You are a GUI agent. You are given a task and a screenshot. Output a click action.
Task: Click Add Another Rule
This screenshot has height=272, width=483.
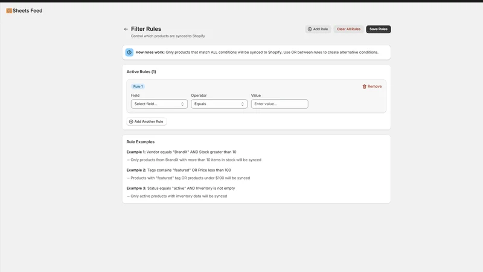coord(146,121)
